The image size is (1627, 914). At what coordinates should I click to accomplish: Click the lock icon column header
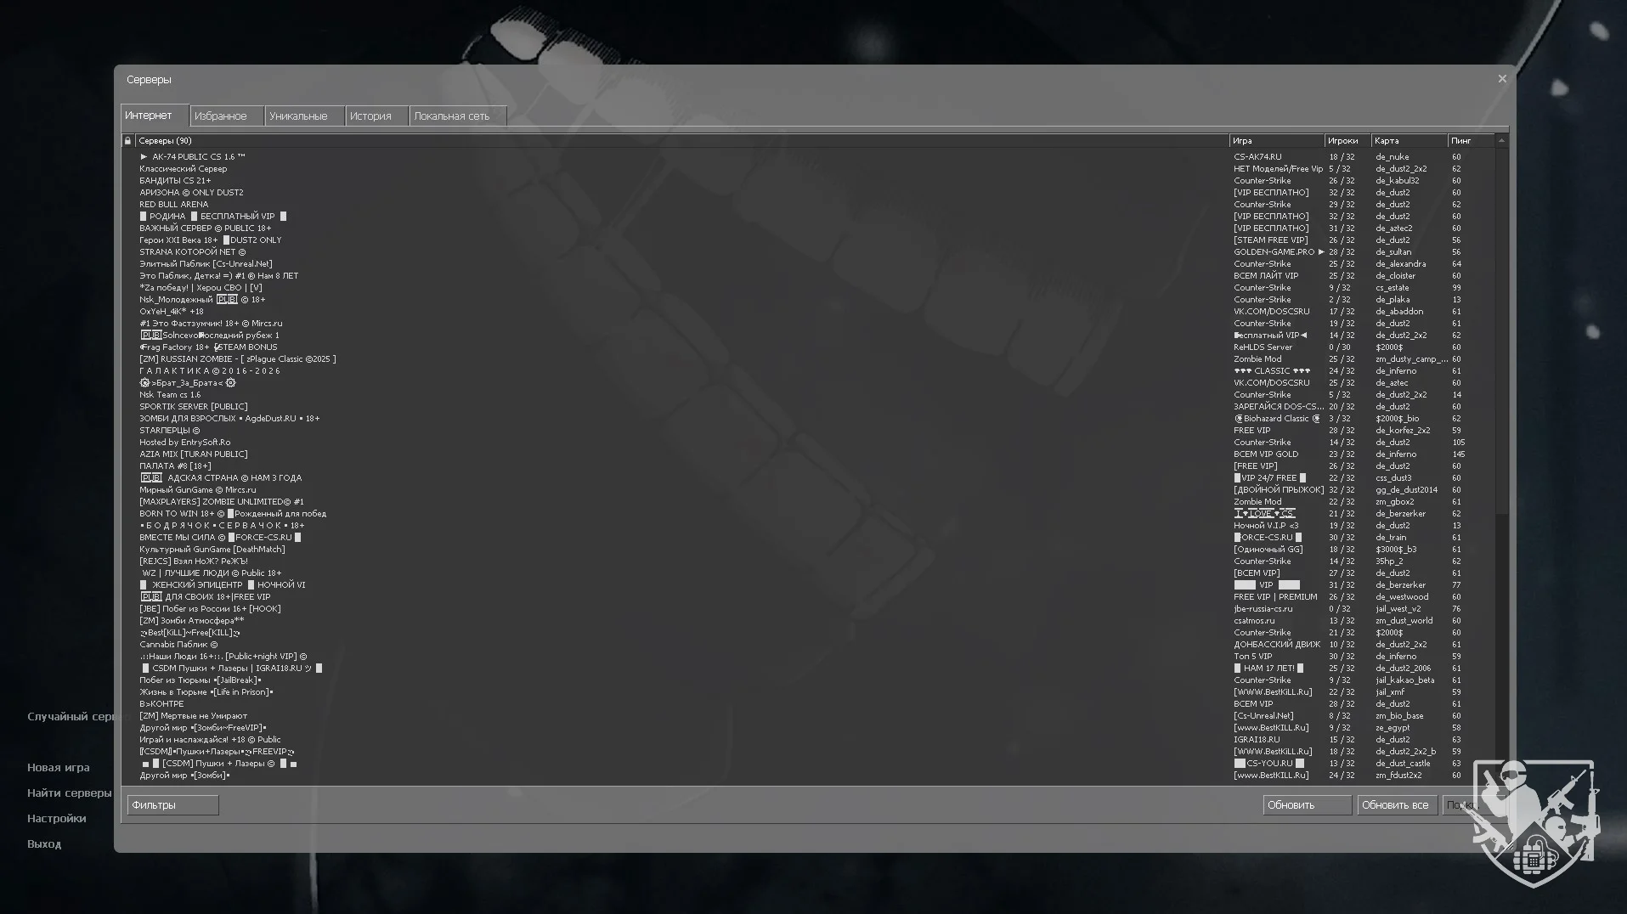click(127, 141)
